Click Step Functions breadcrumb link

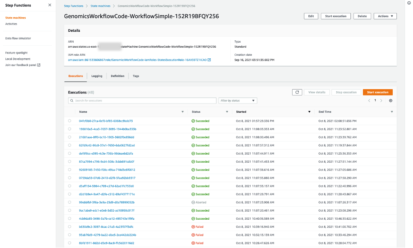point(74,6)
